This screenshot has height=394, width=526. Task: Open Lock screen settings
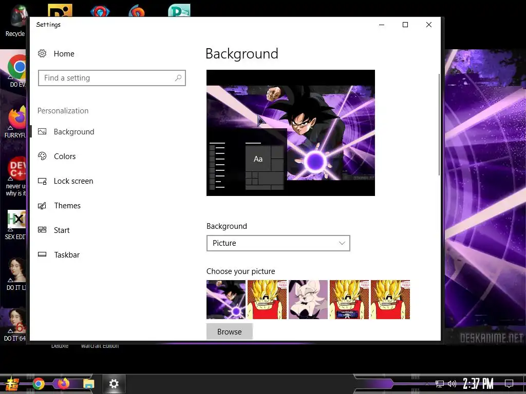click(73, 181)
